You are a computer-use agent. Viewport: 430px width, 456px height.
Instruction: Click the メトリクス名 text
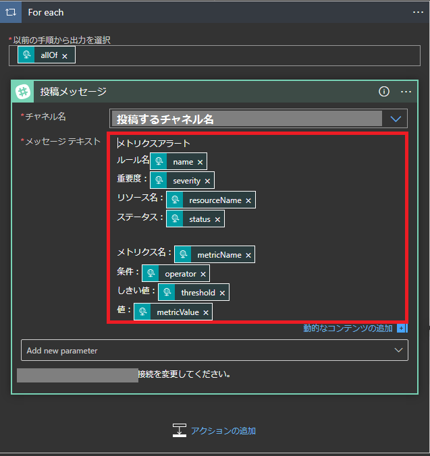(x=141, y=252)
